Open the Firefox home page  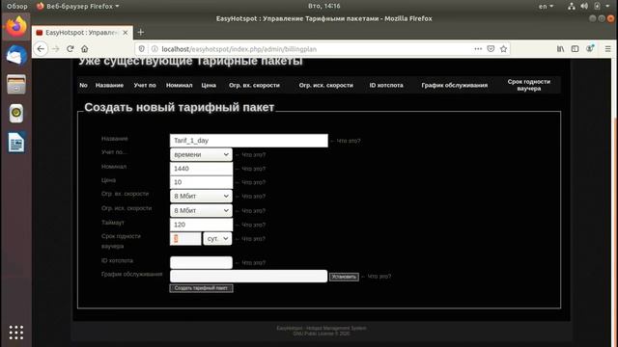coord(85,49)
